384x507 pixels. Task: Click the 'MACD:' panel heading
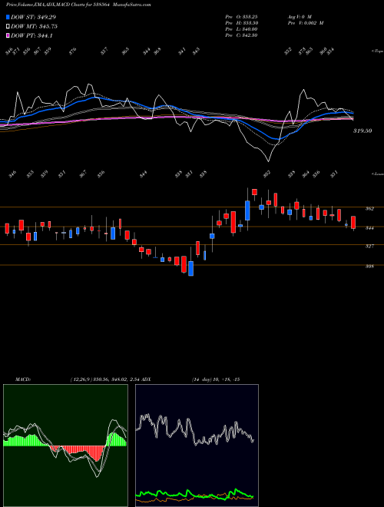pos(23,379)
